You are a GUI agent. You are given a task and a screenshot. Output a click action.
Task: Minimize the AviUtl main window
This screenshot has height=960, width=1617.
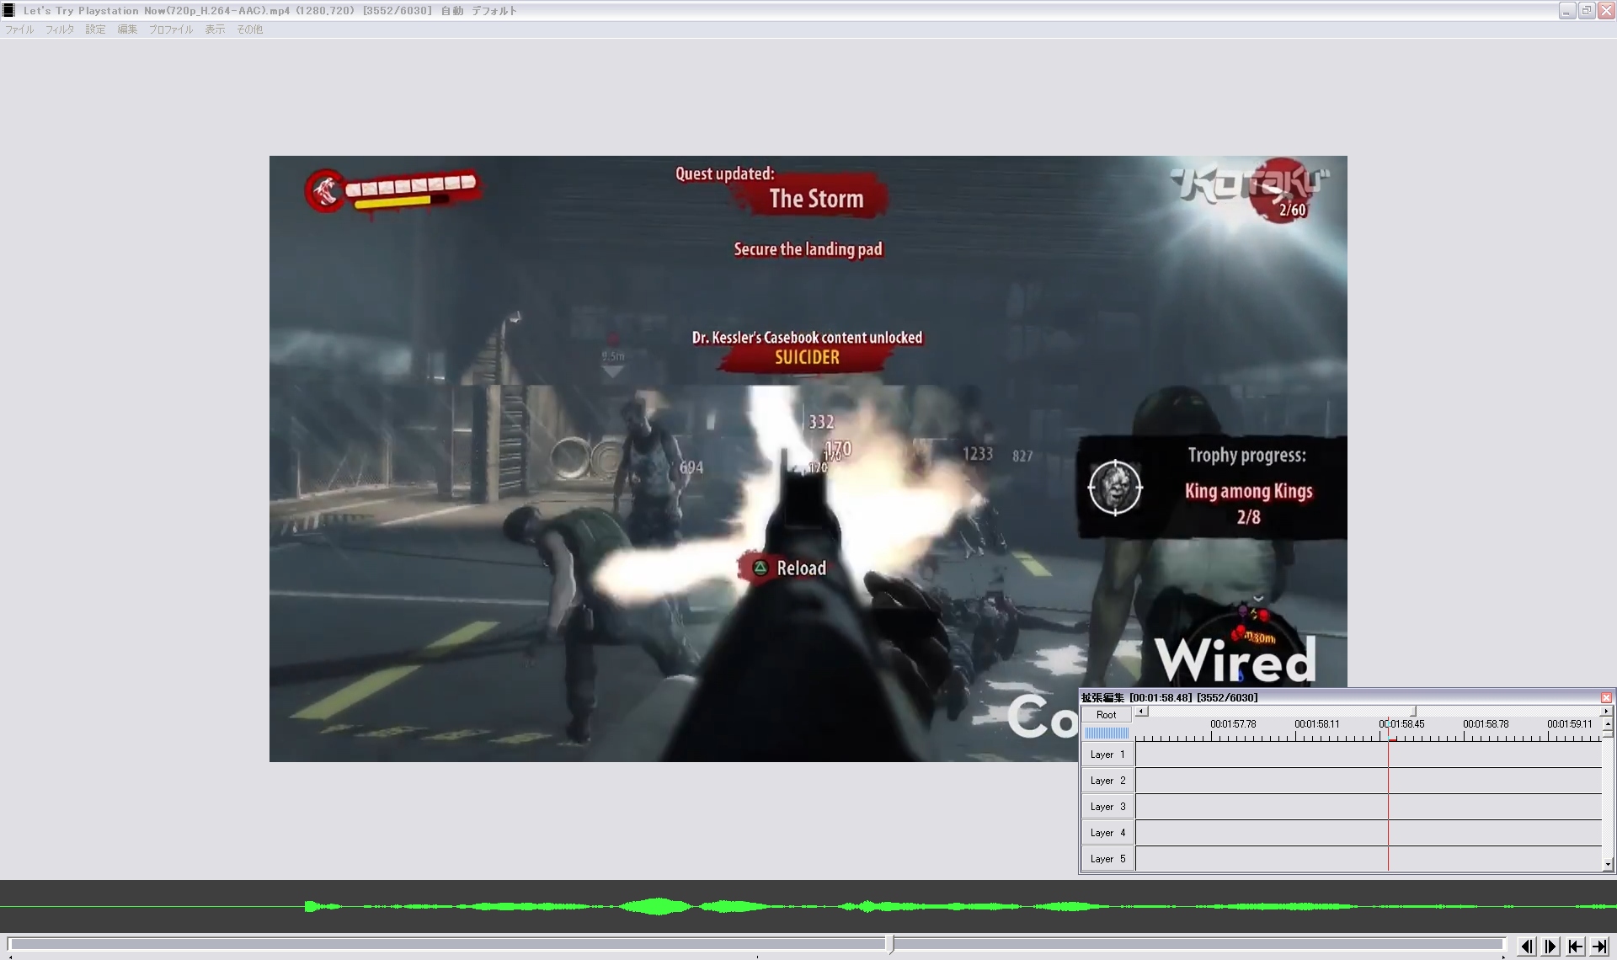(1566, 11)
